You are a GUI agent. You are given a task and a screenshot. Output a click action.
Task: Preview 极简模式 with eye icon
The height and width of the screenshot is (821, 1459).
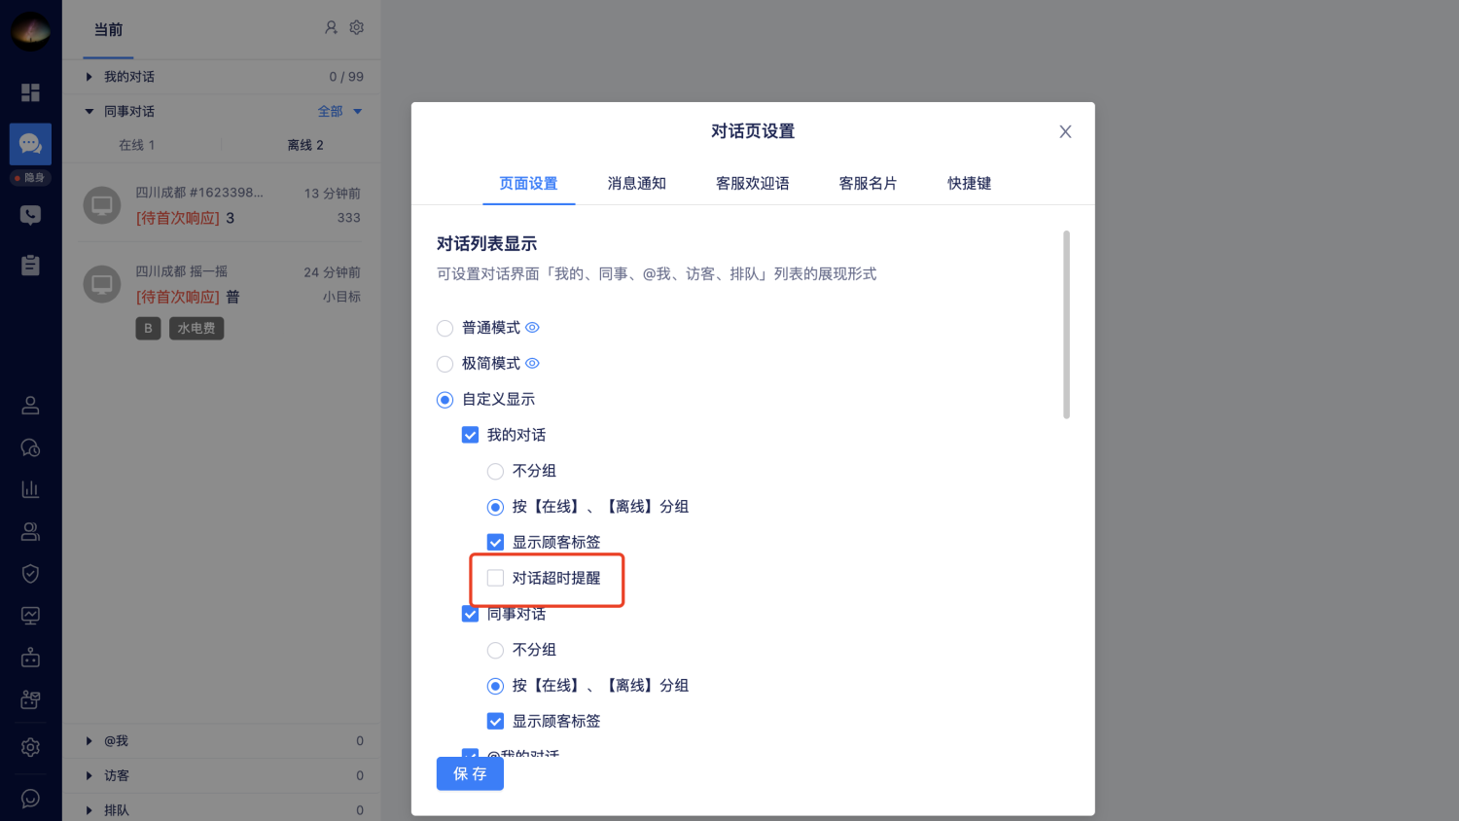532,364
